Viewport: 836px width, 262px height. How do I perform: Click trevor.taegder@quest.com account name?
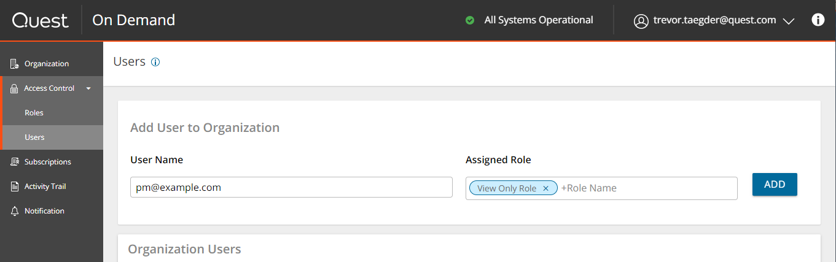point(715,20)
